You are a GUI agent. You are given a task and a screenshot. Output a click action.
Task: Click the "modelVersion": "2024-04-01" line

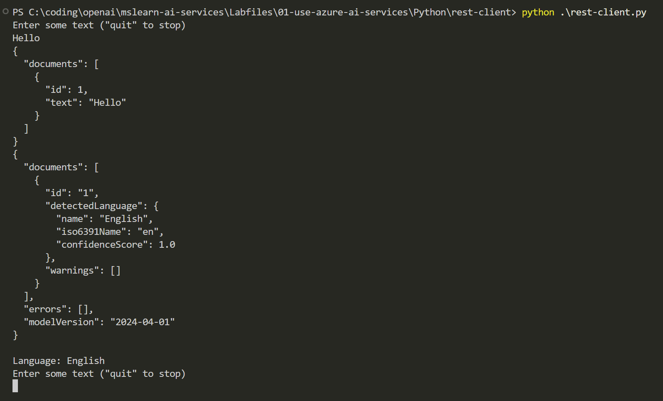click(99, 322)
